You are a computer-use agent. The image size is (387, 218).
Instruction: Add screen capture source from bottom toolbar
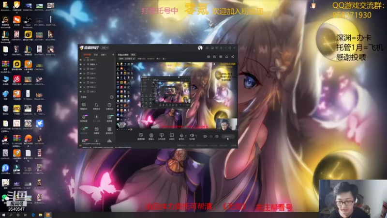tap(141, 137)
